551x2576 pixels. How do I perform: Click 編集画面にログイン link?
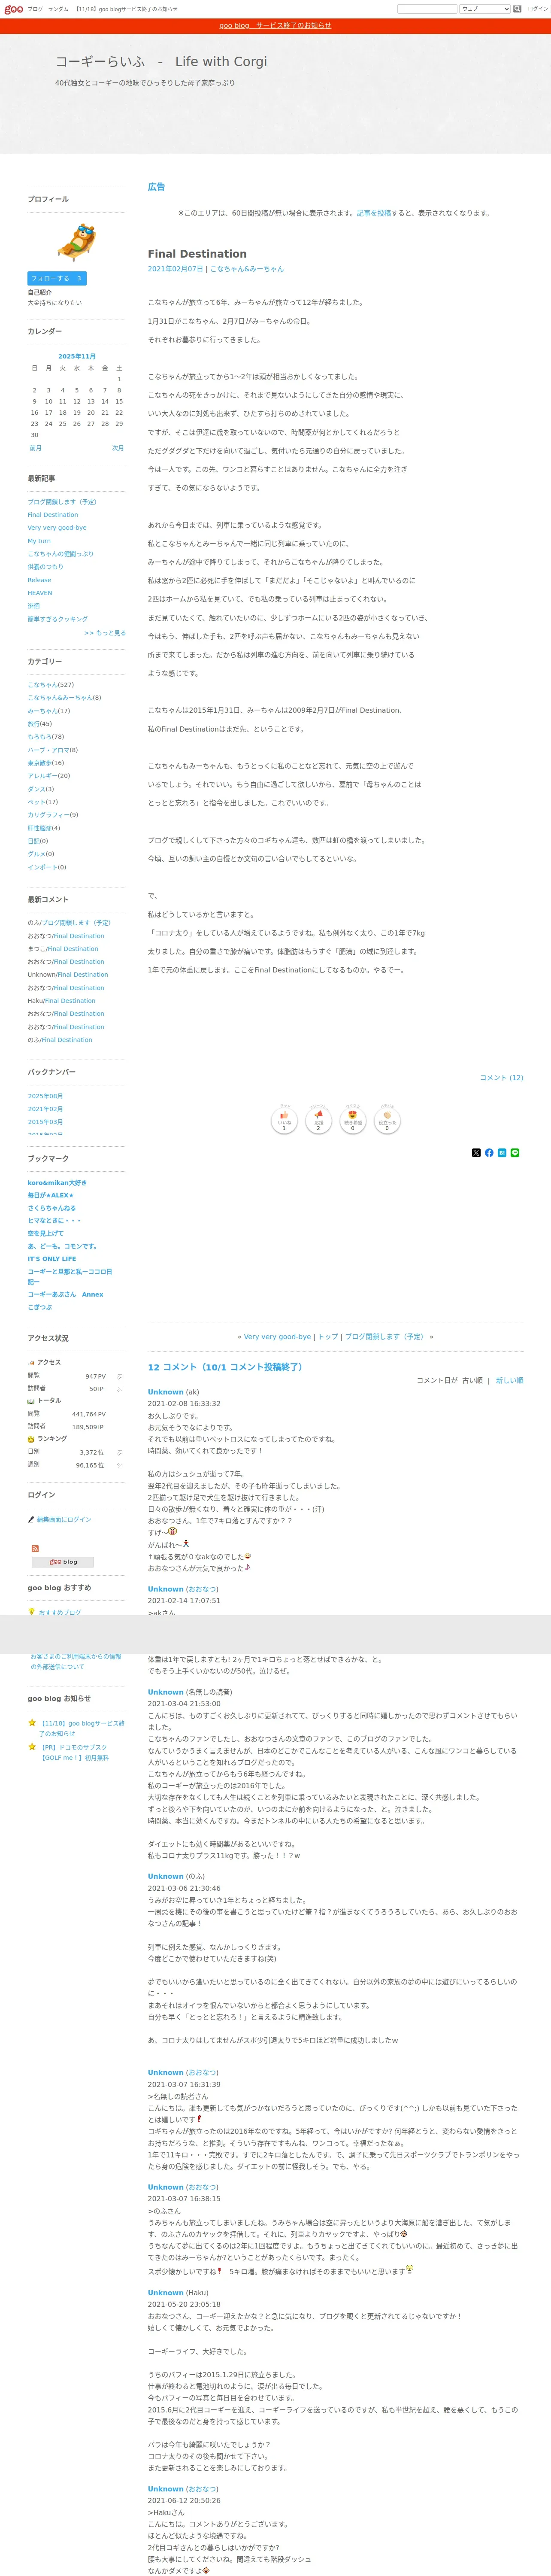pos(64,1519)
